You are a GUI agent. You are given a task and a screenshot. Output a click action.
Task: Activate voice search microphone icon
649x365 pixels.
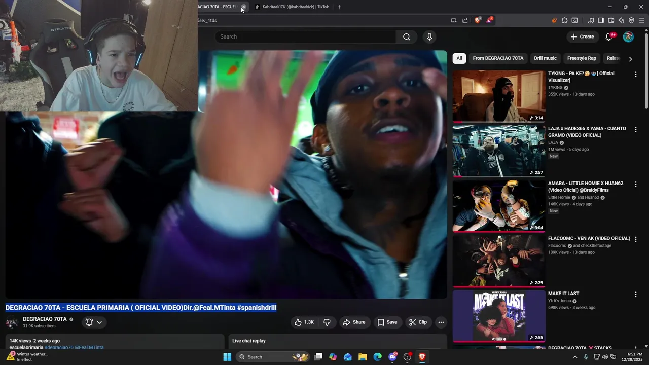[429, 36]
